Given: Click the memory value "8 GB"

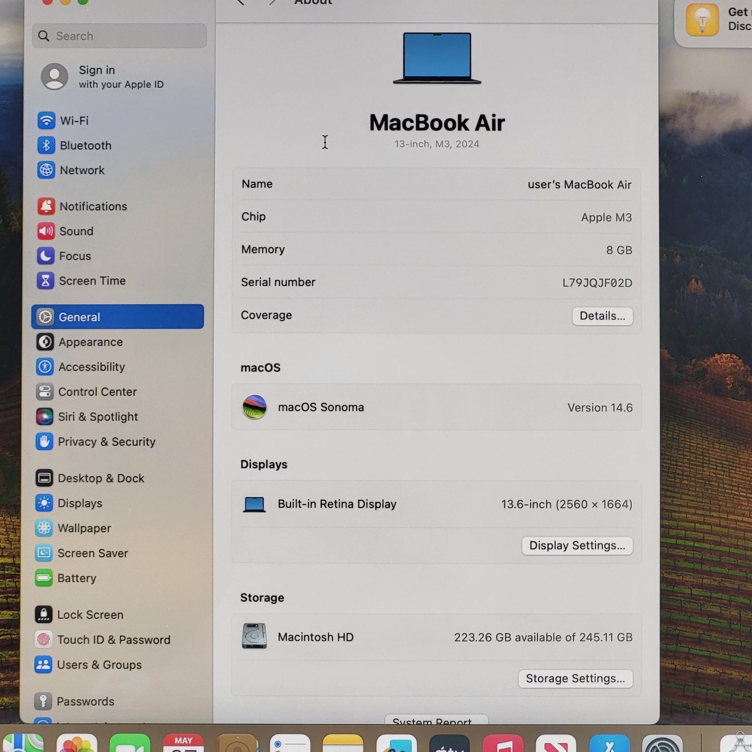Looking at the screenshot, I should pyautogui.click(x=619, y=250).
